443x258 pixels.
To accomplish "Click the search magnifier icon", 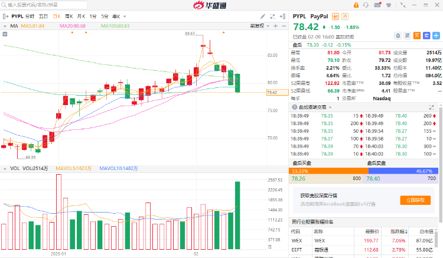I will click(x=4, y=5).
